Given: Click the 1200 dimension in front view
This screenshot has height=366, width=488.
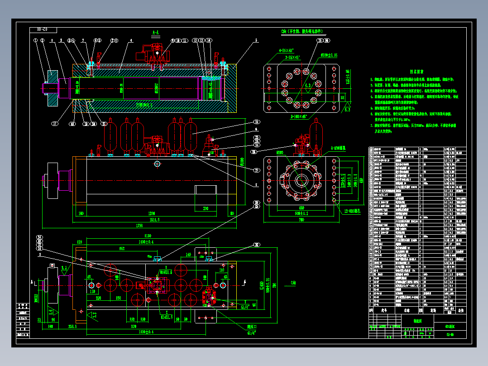Looking at the screenshot, I should pos(152,213).
